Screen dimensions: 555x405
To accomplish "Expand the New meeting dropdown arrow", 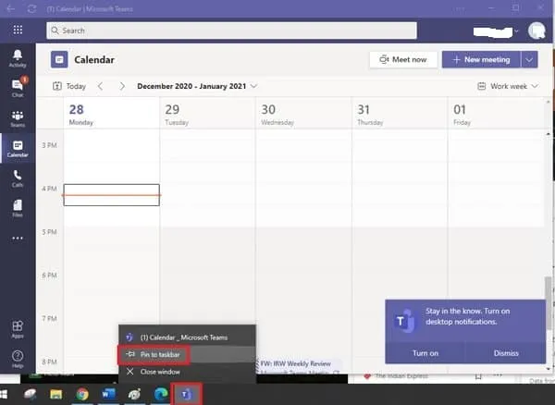I will (x=529, y=59).
